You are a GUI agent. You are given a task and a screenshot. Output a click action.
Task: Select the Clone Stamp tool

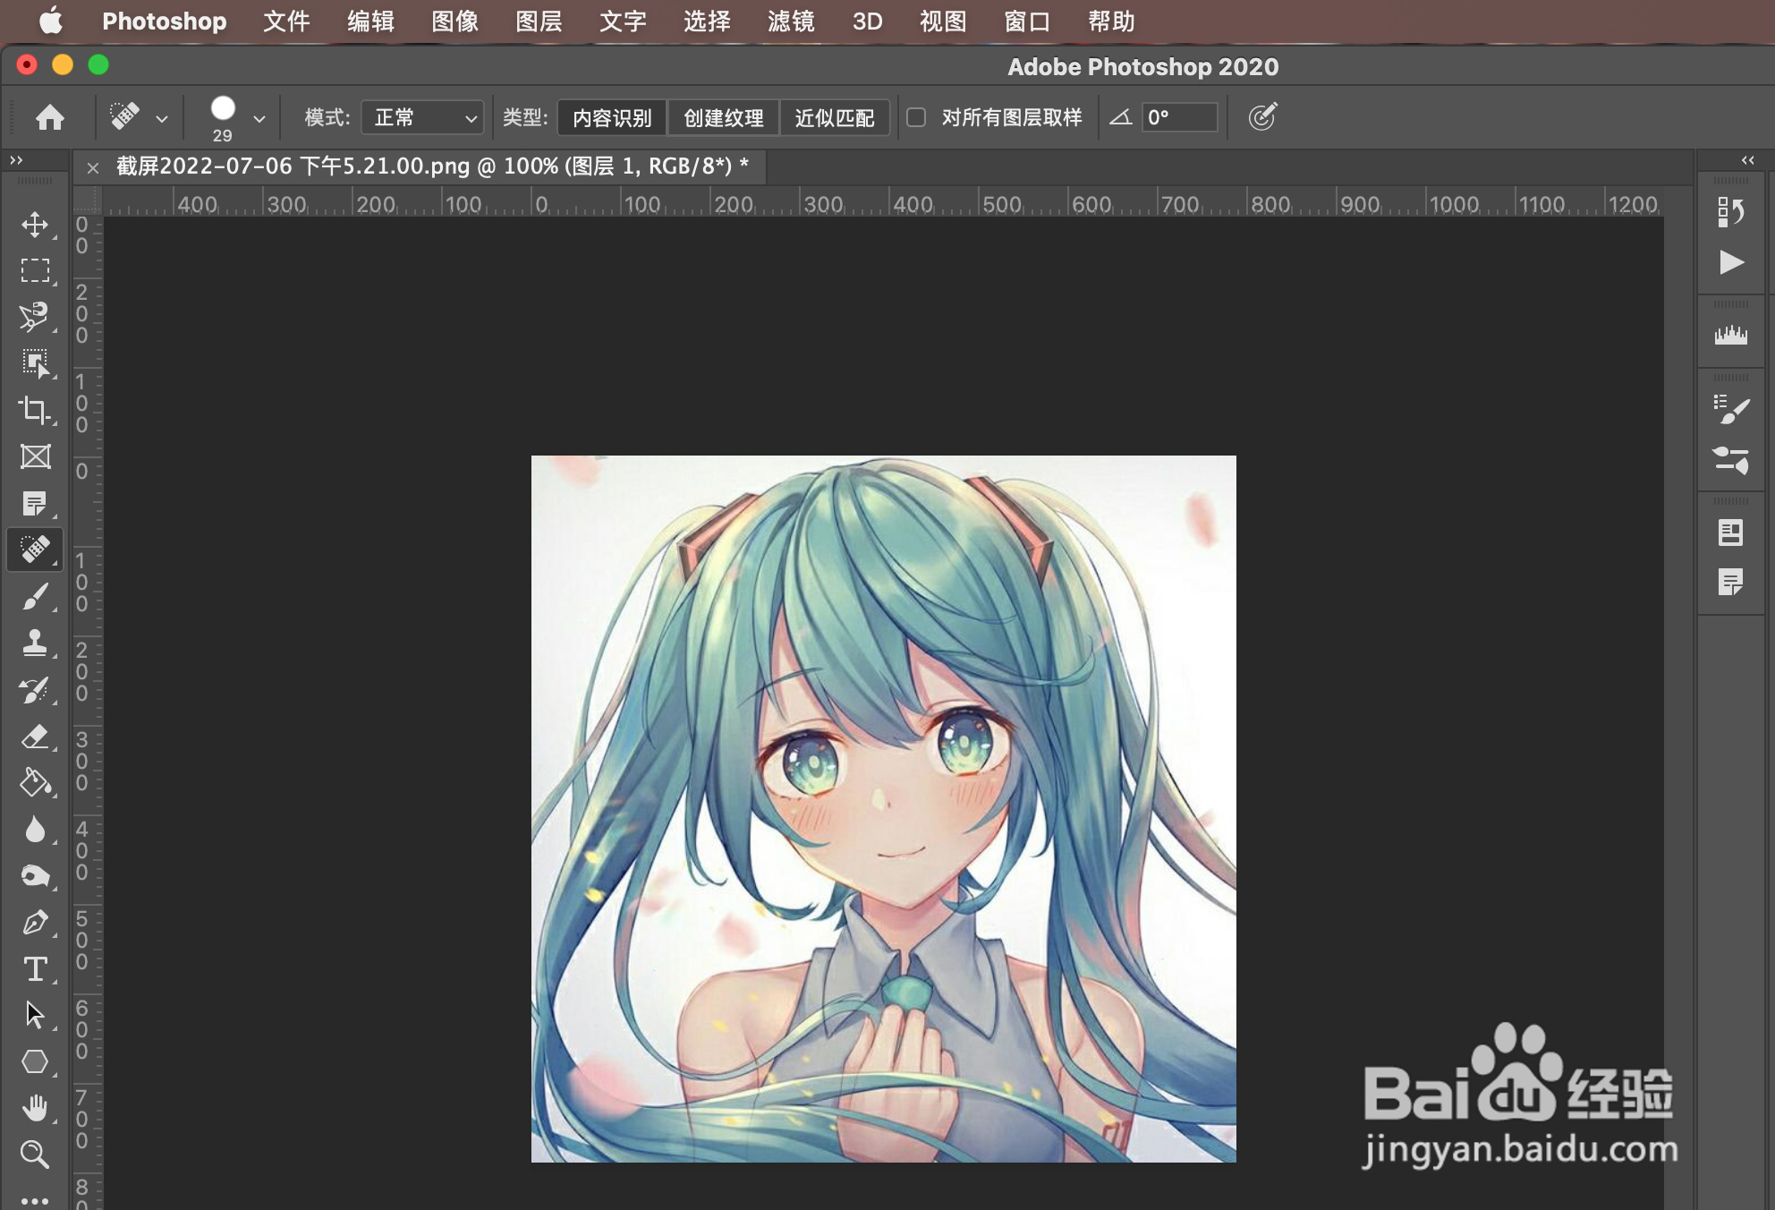(x=35, y=643)
